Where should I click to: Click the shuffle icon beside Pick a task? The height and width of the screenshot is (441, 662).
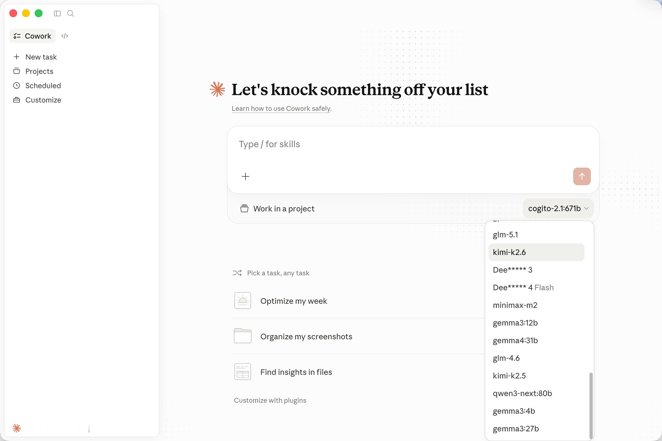(x=237, y=273)
